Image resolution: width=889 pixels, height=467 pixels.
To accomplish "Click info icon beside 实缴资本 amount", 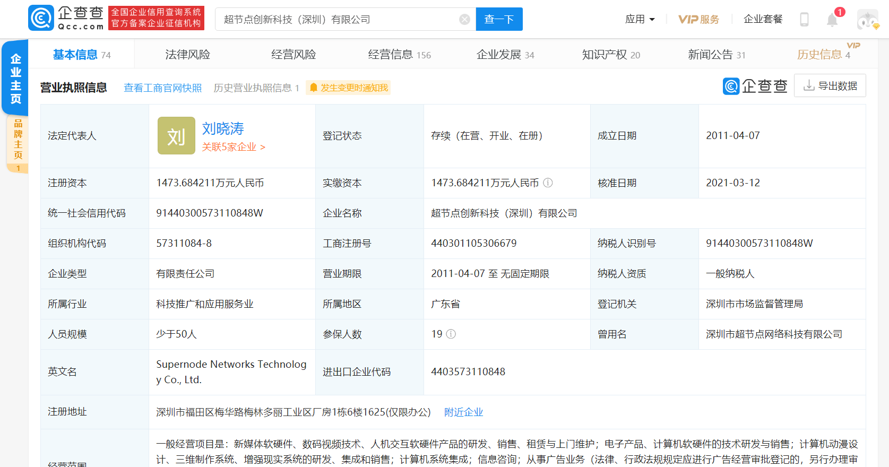I will click(x=548, y=183).
